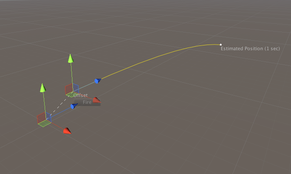Viewport: 291px width, 174px height.
Task: Click the red X-axis arrow behind the Fire button
Action: click(97, 100)
